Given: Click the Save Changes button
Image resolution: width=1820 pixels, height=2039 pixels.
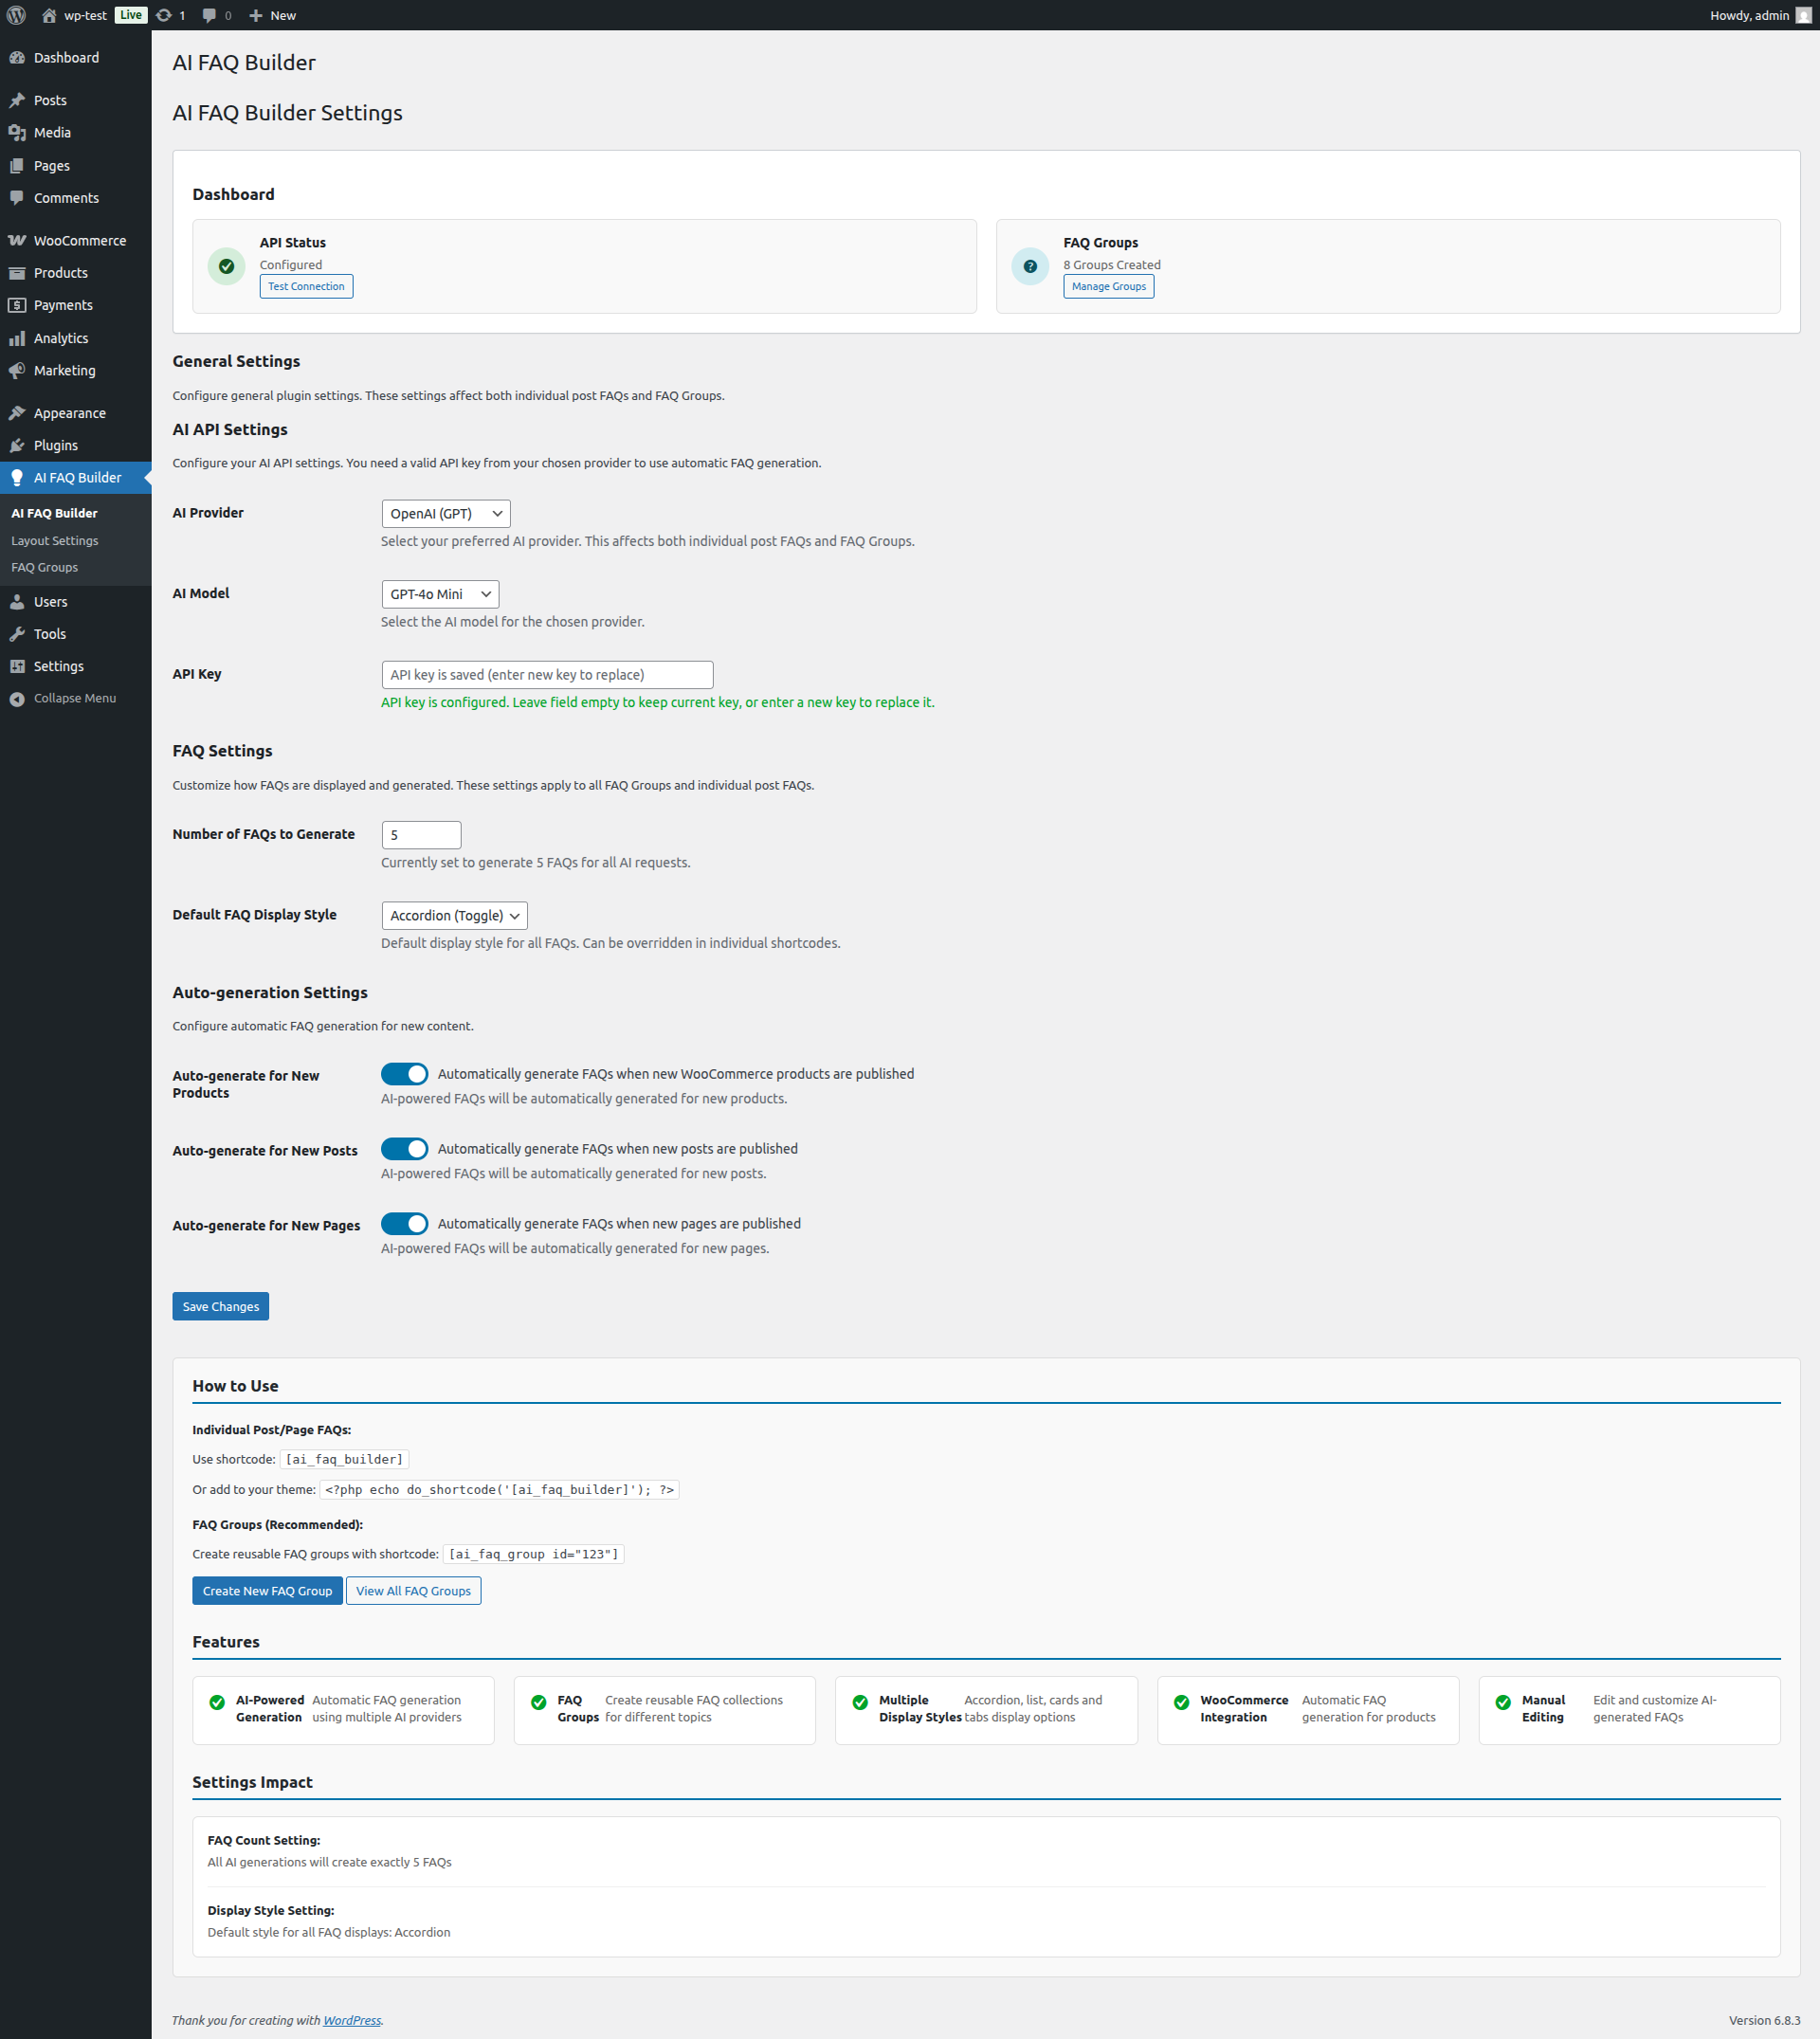Looking at the screenshot, I should (220, 1307).
